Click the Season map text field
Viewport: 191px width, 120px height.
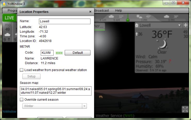pos(55,91)
